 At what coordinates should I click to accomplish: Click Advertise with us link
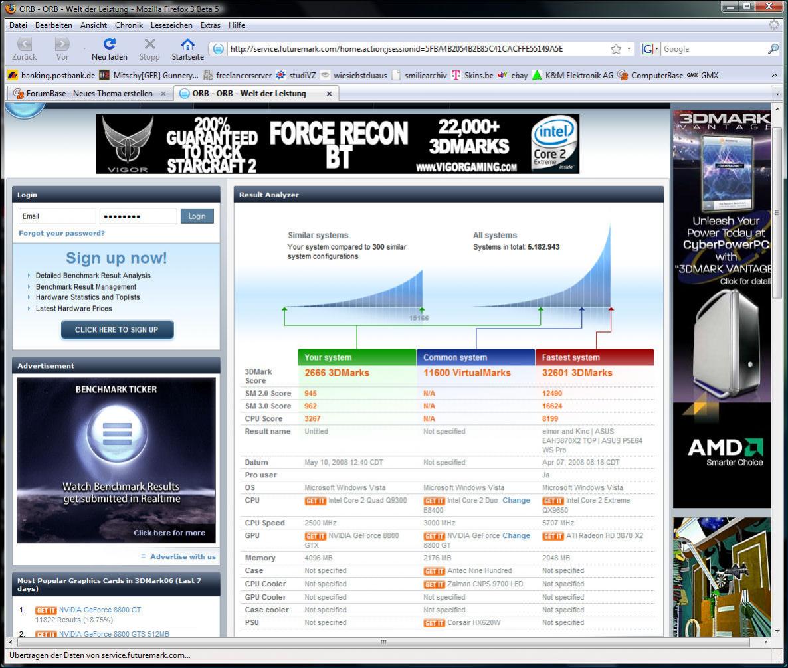click(x=183, y=557)
